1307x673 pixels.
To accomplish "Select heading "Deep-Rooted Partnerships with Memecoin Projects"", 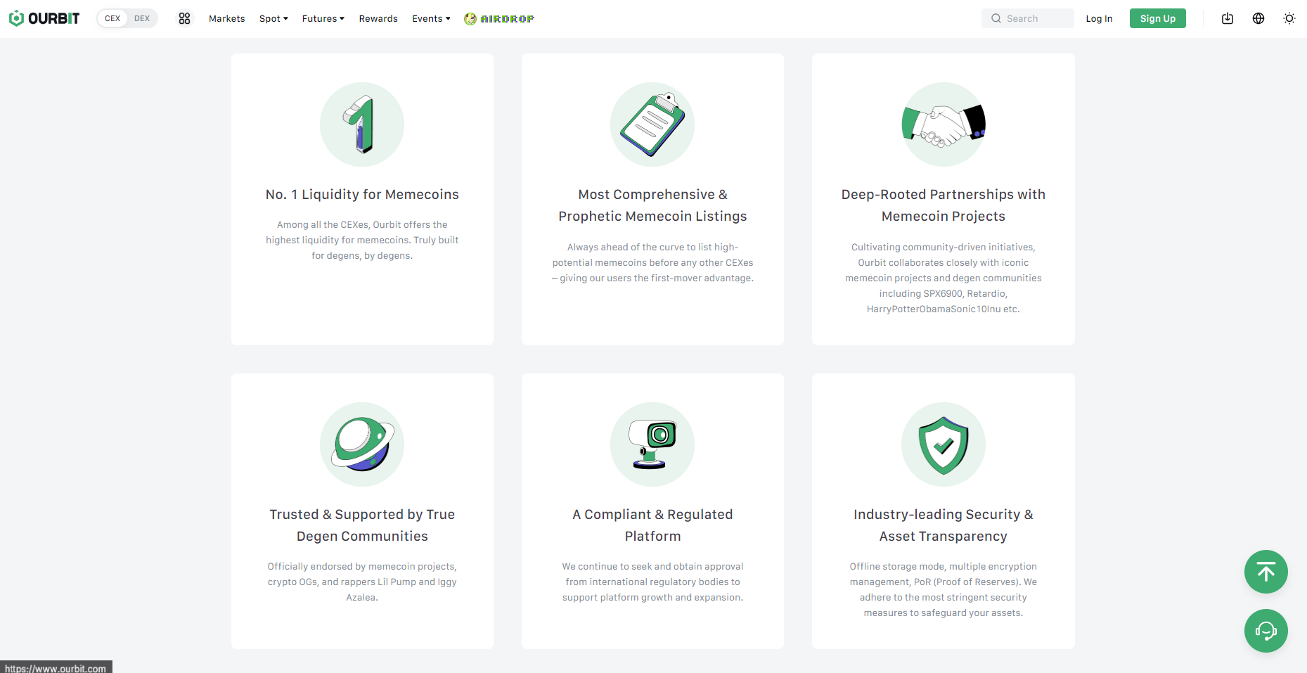I will [944, 205].
